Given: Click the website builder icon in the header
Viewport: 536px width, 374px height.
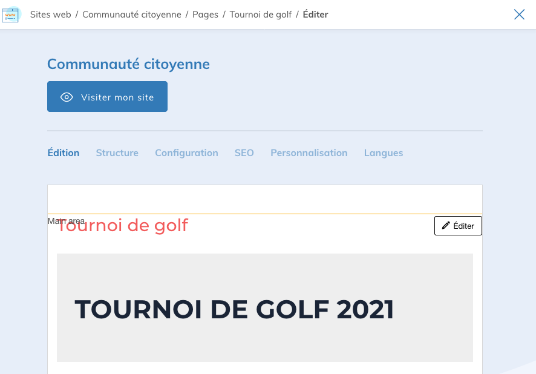Looking at the screenshot, I should pos(11,15).
